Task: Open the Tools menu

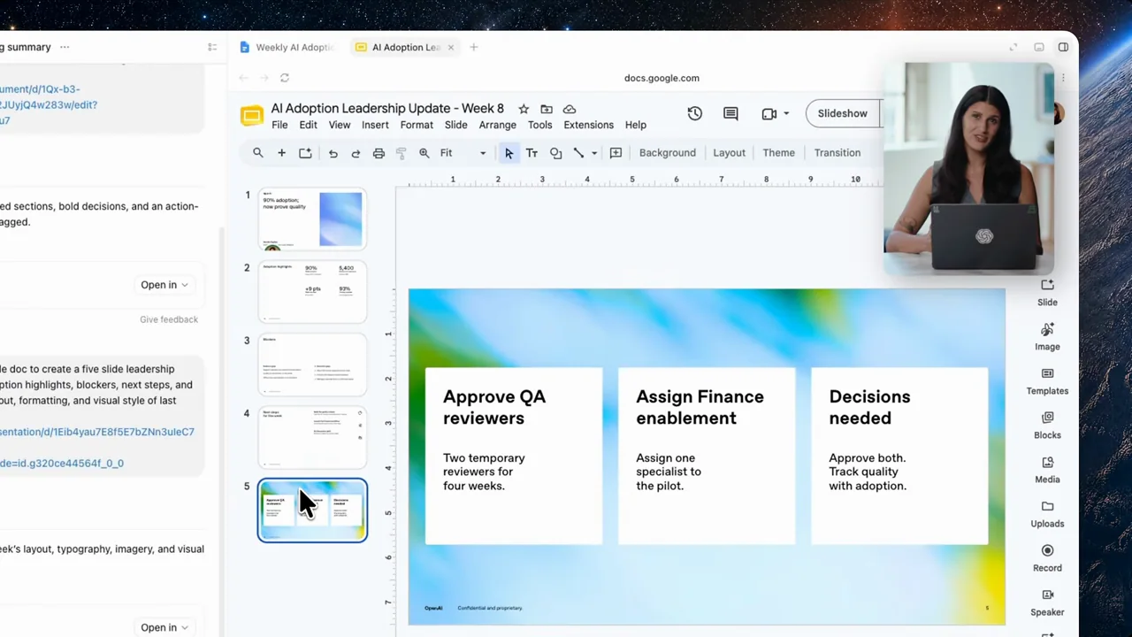Action: pyautogui.click(x=539, y=125)
